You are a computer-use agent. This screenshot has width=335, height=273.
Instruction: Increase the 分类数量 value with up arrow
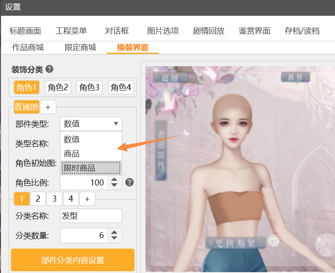coord(114,232)
